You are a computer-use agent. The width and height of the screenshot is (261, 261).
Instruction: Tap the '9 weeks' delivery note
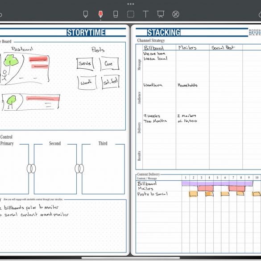(x=152, y=116)
